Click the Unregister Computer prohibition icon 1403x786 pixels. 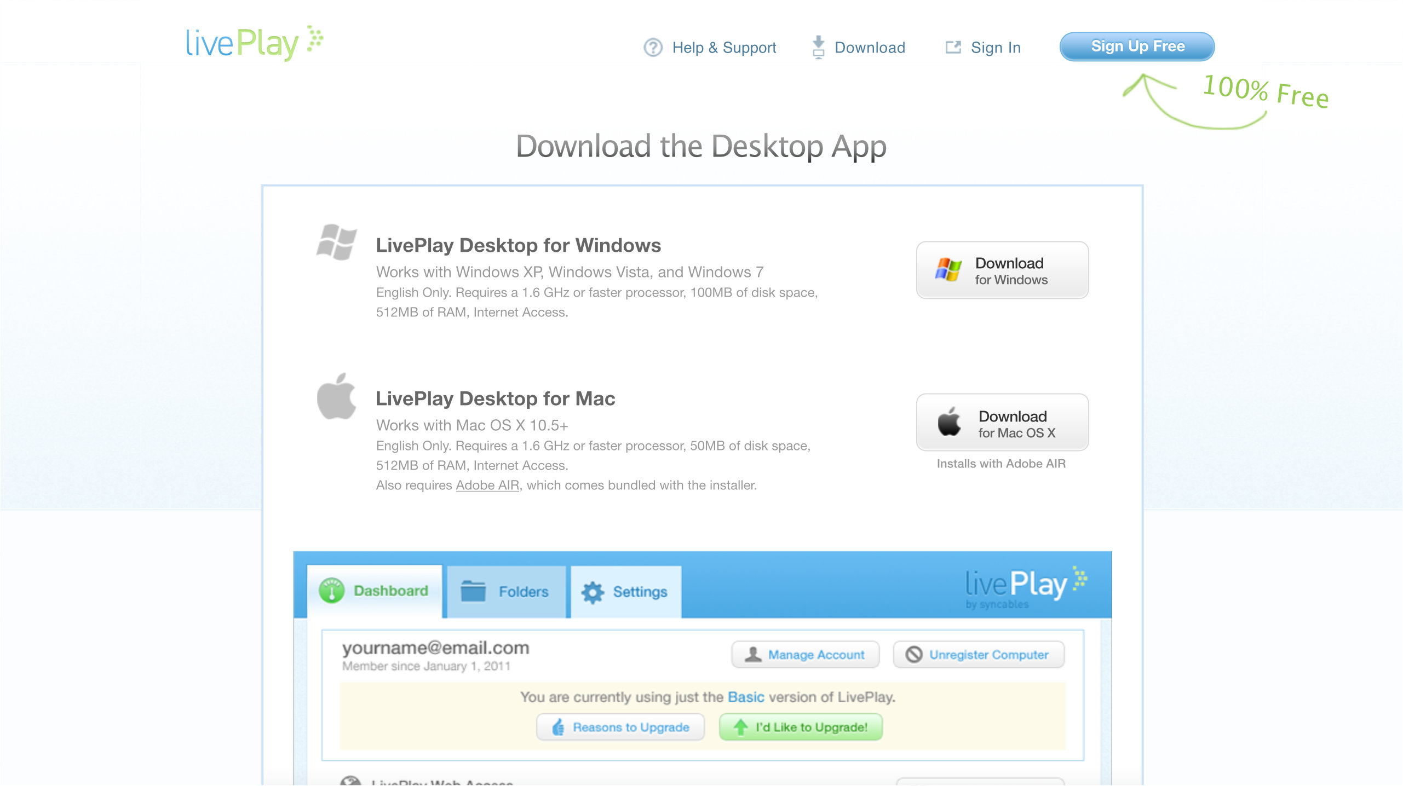pos(913,654)
